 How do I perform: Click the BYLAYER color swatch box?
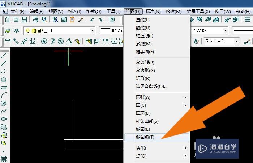tap(106, 31)
